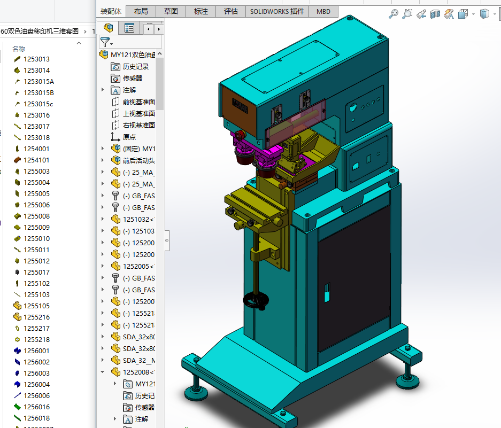This screenshot has width=501, height=428.
Task: Click the Section View icon
Action: click(x=435, y=14)
